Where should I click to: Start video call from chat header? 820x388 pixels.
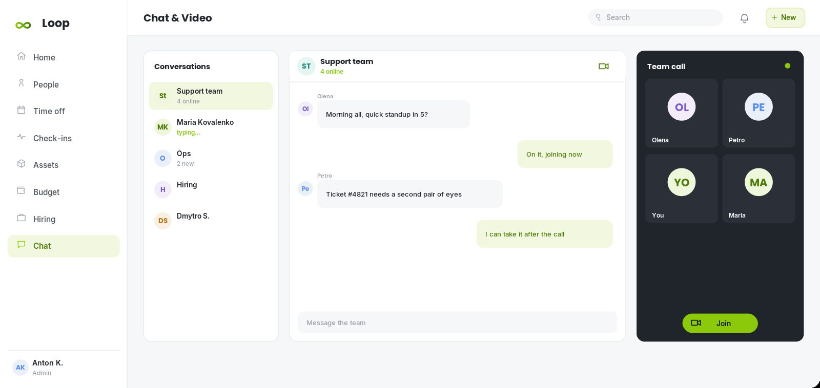point(604,66)
